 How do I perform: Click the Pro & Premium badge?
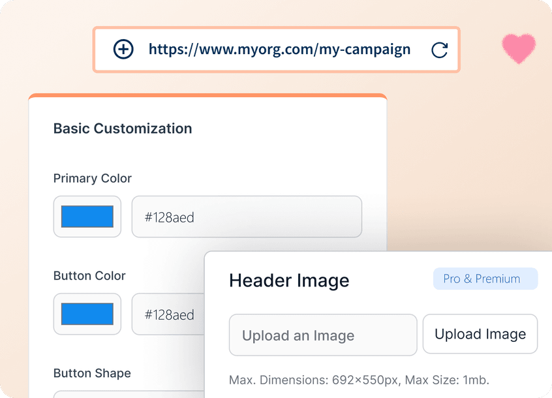485,279
